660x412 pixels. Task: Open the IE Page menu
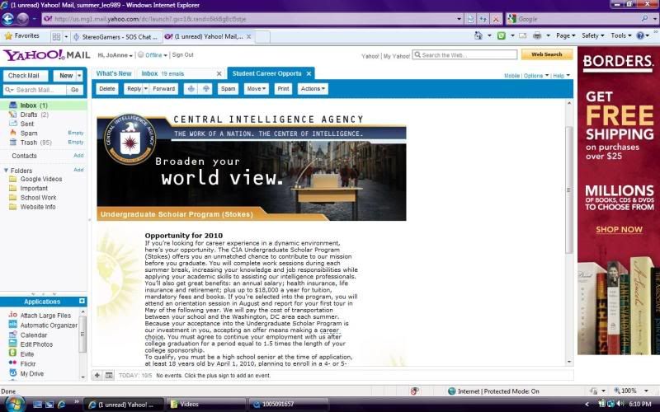tap(565, 35)
